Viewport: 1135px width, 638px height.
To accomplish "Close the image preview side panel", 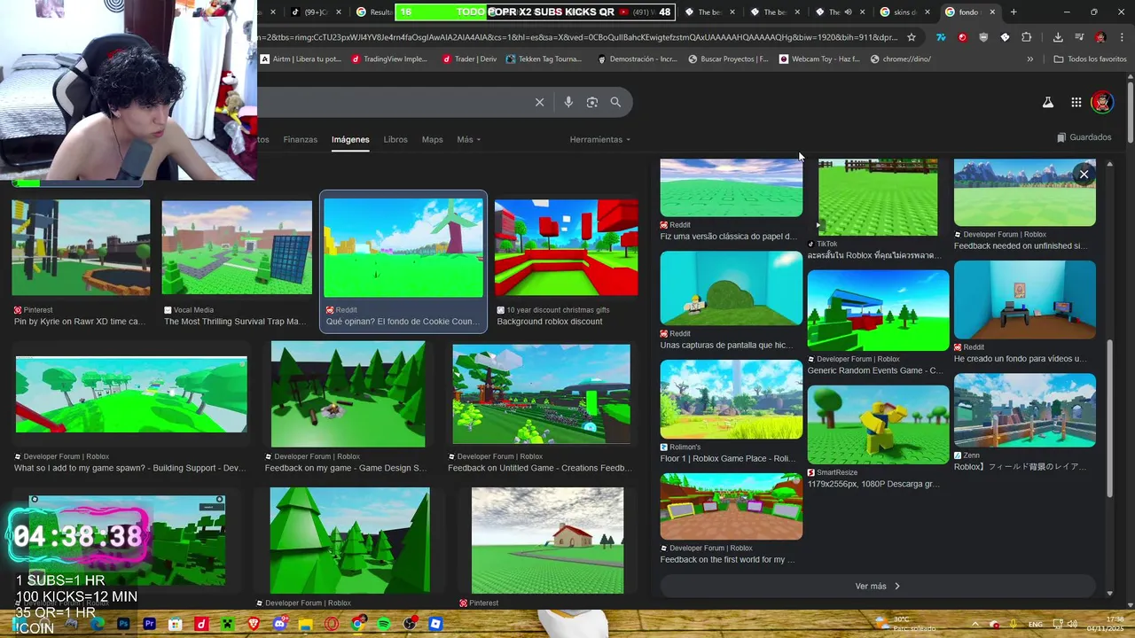I will point(1084,175).
